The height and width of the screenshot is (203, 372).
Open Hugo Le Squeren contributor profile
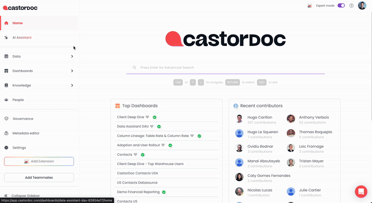pyautogui.click(x=263, y=132)
